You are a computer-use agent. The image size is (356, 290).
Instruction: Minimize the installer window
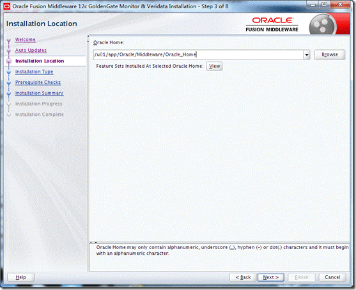point(313,4)
